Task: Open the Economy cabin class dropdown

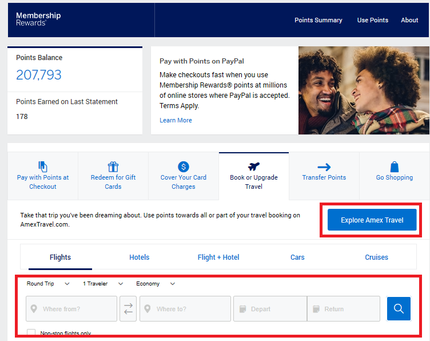Action: 156,284
